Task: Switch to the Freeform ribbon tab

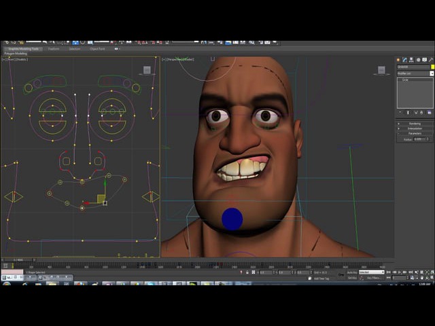Action: tap(54, 49)
